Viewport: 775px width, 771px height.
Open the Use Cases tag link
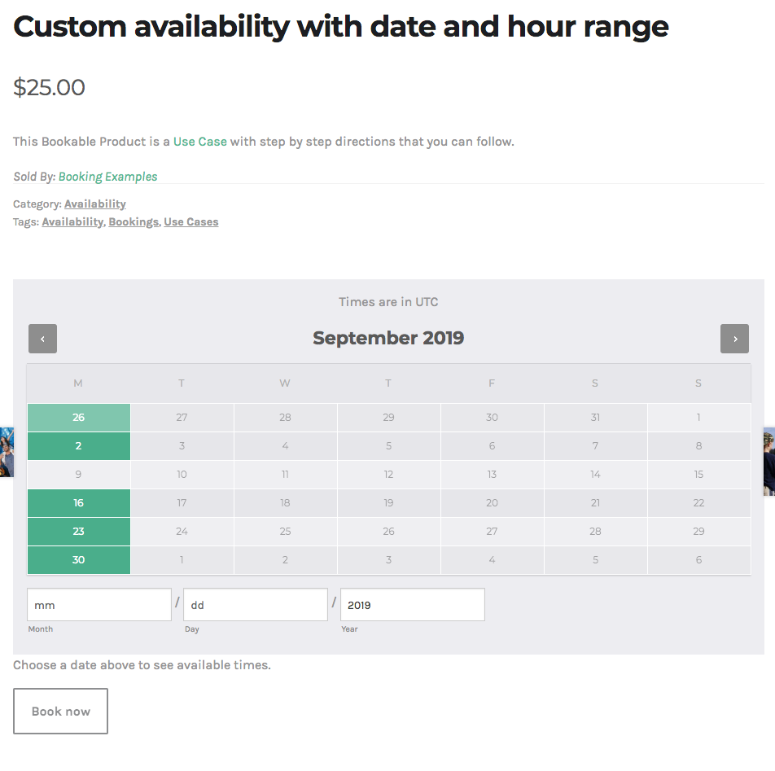coord(191,222)
